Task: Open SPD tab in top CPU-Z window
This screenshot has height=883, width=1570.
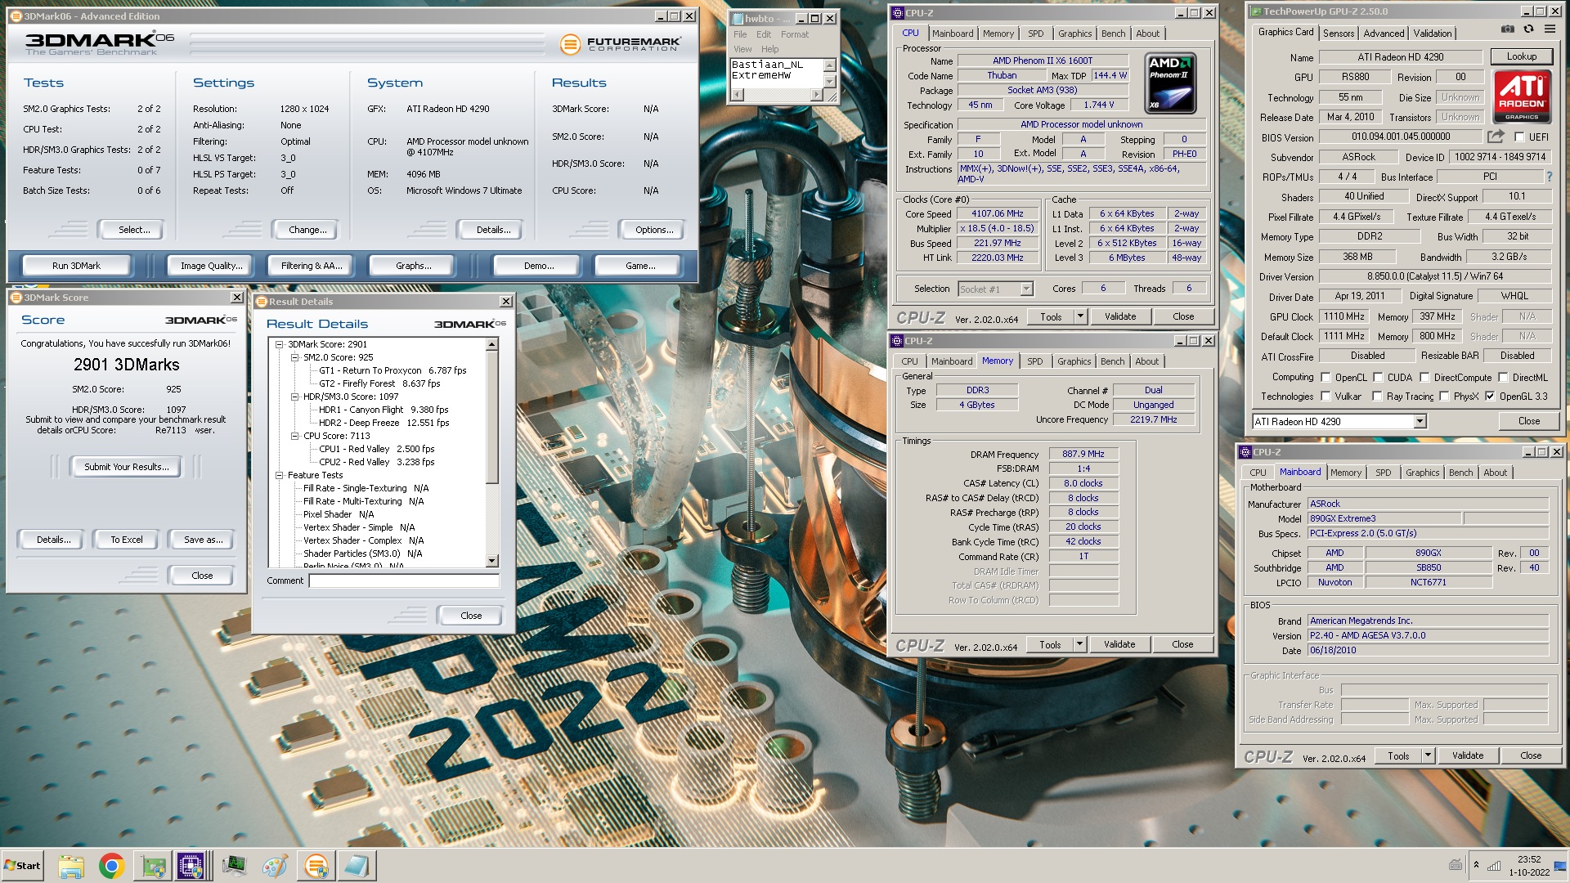Action: [x=1035, y=34]
